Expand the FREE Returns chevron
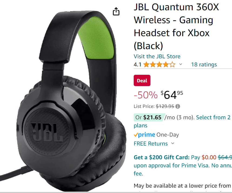Screen dimensions: 232x193 click(173, 143)
